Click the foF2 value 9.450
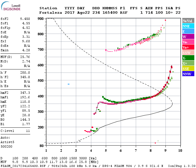This screenshot has height=168, width=196. [25, 19]
